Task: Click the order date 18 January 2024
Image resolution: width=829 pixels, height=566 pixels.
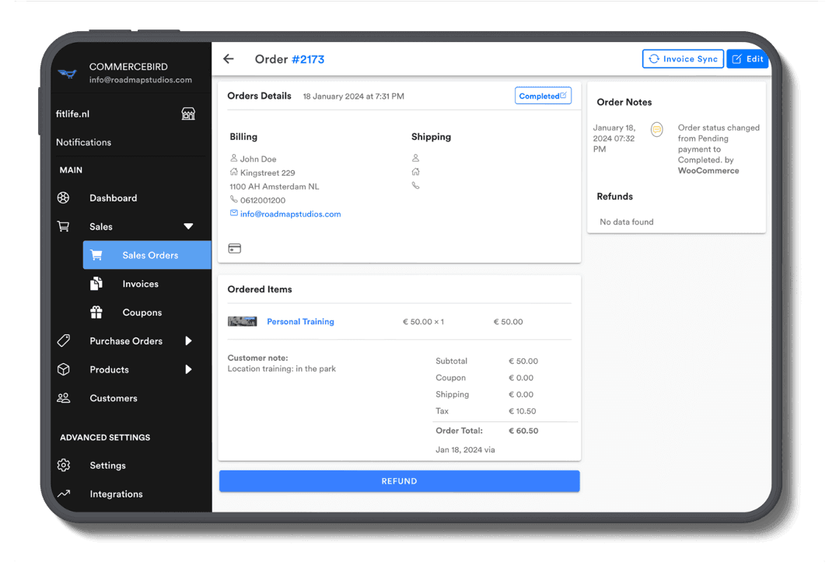Action: [353, 96]
